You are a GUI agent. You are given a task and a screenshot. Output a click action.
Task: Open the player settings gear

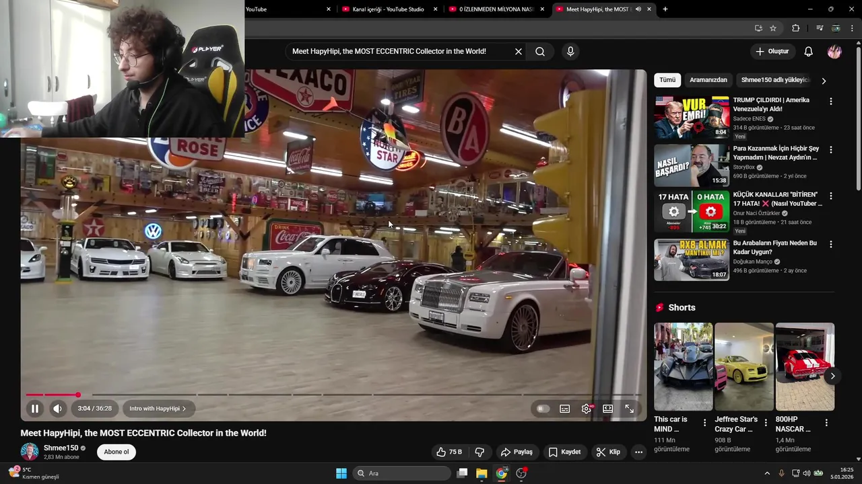[587, 409]
